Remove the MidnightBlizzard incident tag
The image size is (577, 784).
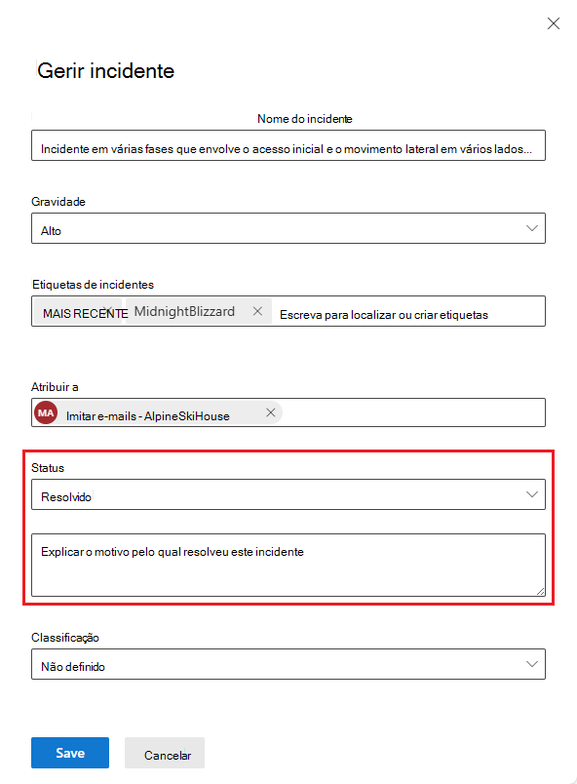(257, 310)
